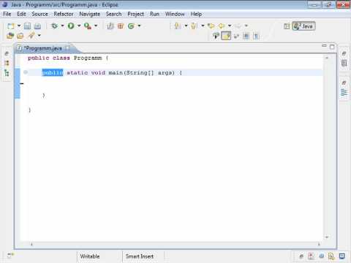Click the 'Writable' status bar entry
This screenshot has width=351, height=263.
click(x=90, y=256)
